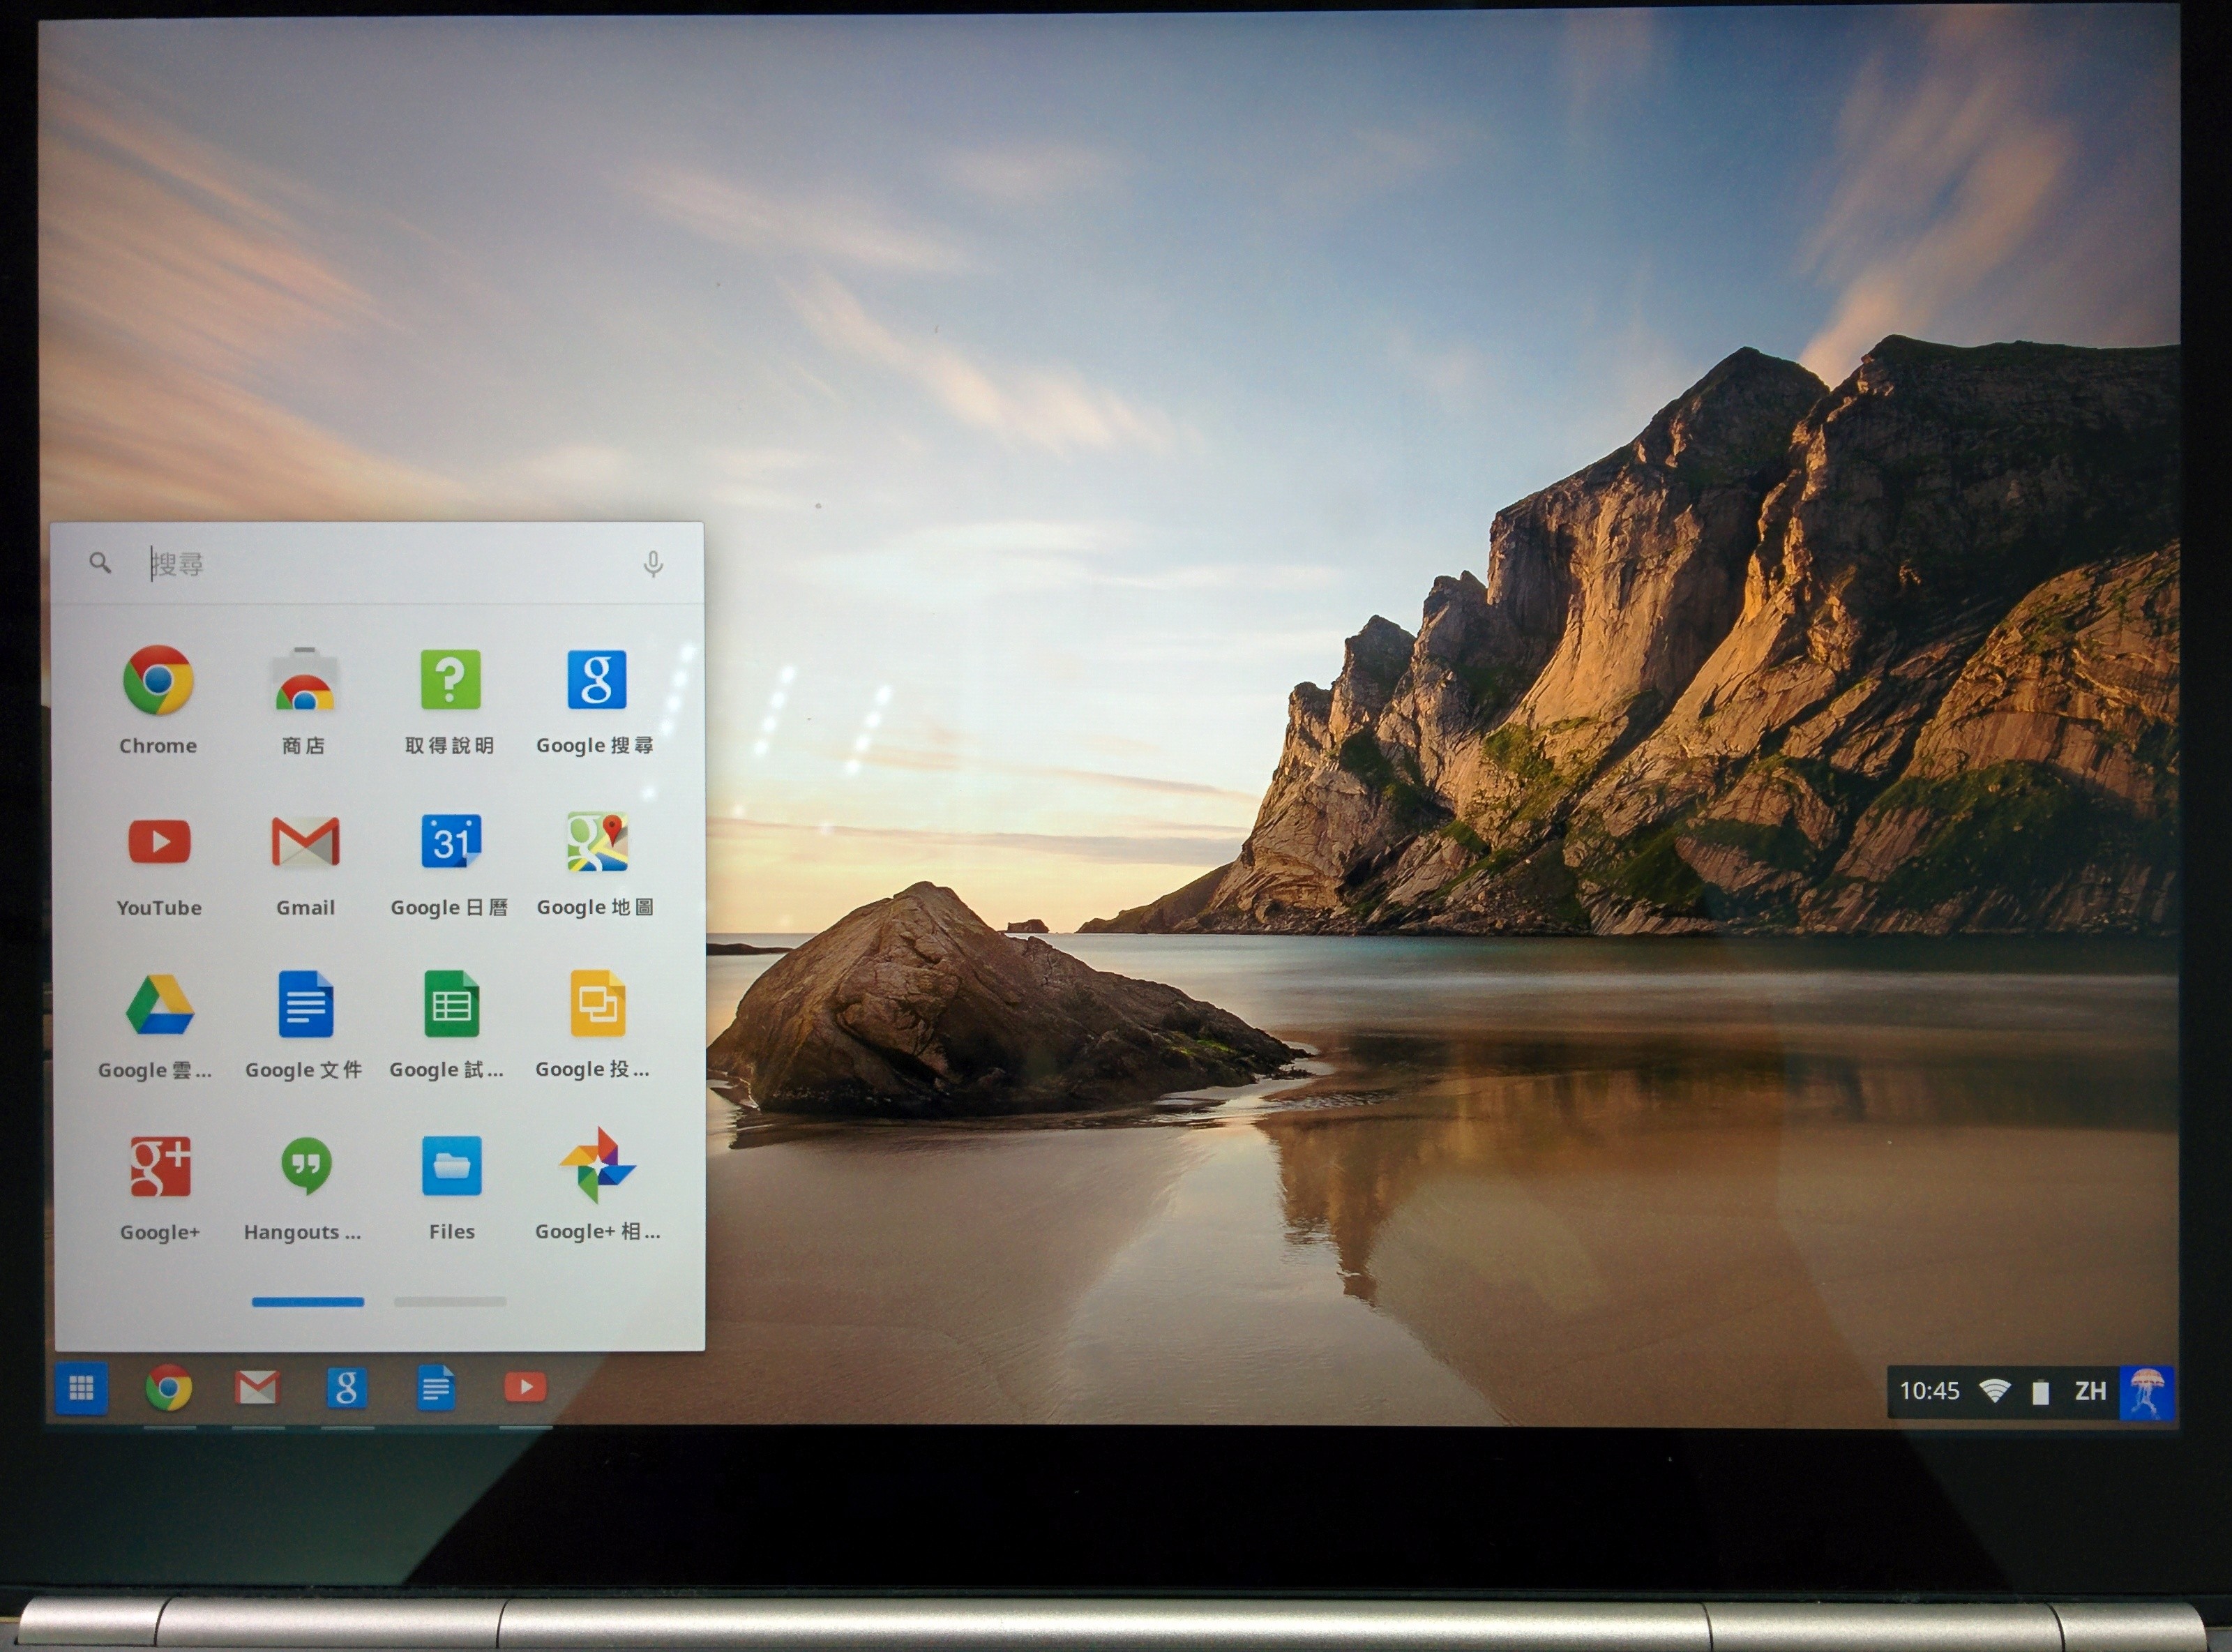
Task: Click the launcher search (搜尋) field
Action: coord(380,564)
